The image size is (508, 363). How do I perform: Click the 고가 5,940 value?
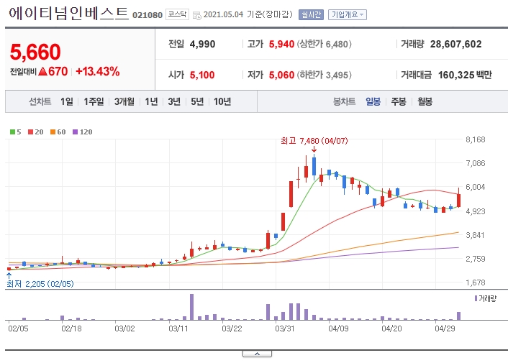[281, 44]
